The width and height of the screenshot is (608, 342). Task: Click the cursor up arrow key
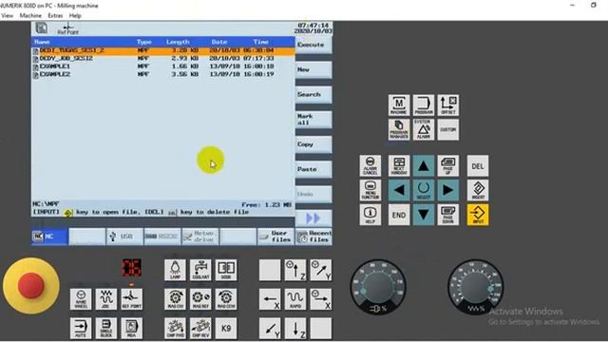point(424,165)
